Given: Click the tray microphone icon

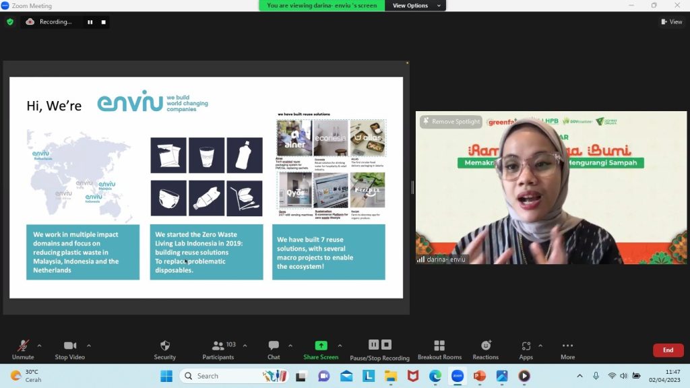Looking at the screenshot, I should [596, 376].
